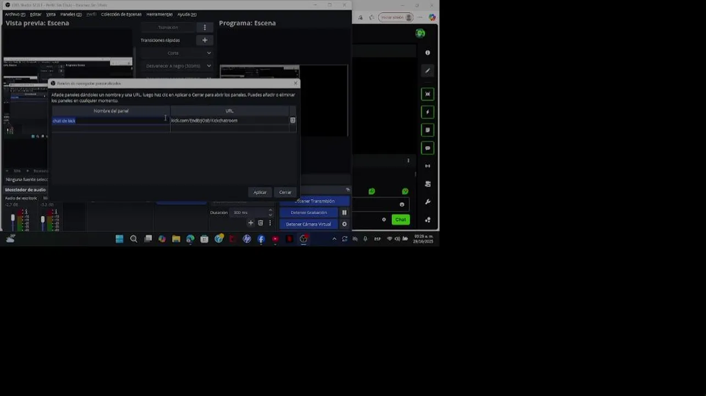Delete the 'chat de kick' panel row
The height and width of the screenshot is (396, 706).
tap(293, 120)
